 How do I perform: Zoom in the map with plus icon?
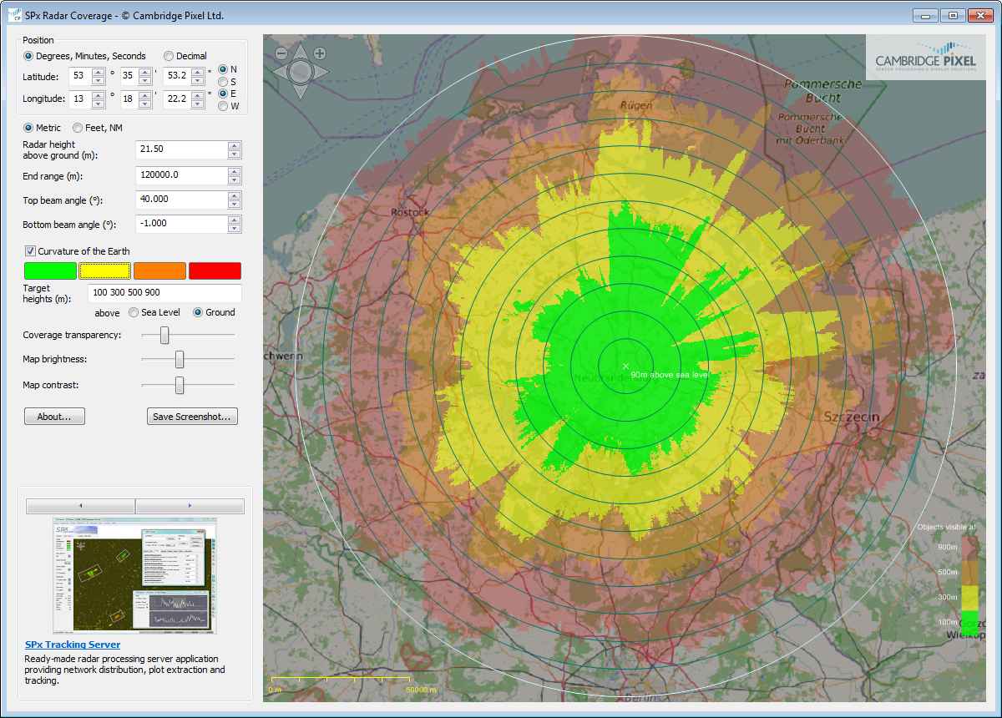320,53
